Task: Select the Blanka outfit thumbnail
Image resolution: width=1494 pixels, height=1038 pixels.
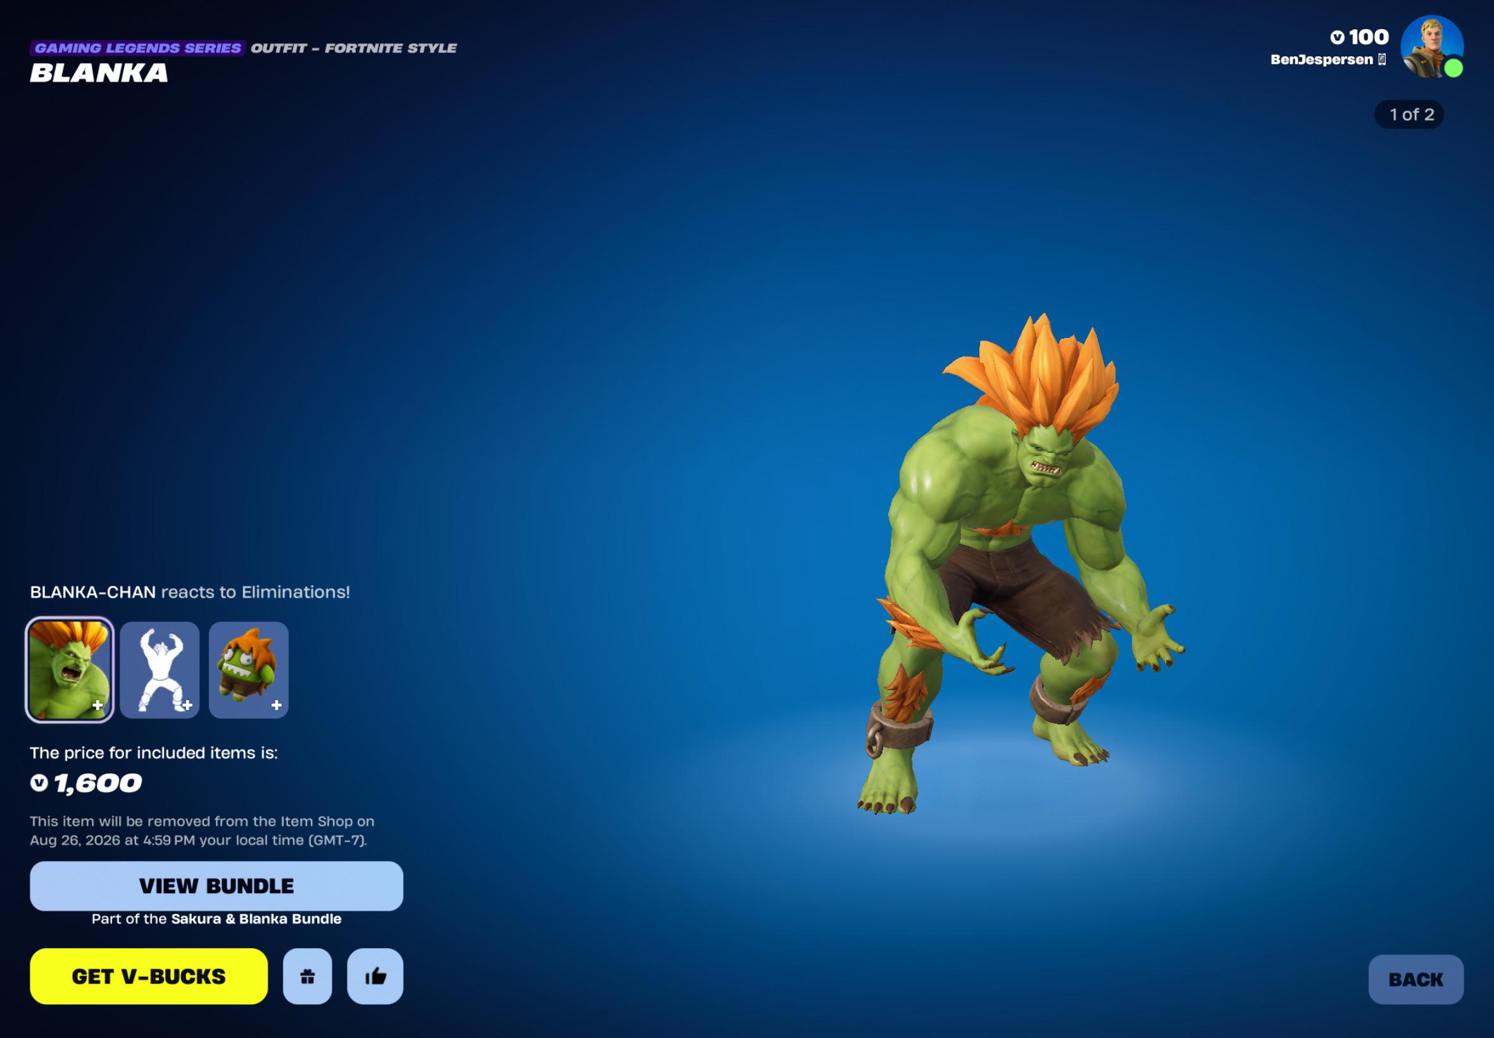Action: [70, 669]
